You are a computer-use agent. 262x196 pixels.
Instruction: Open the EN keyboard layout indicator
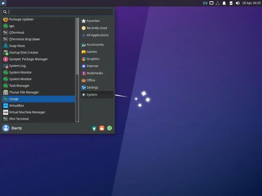click(x=205, y=3)
